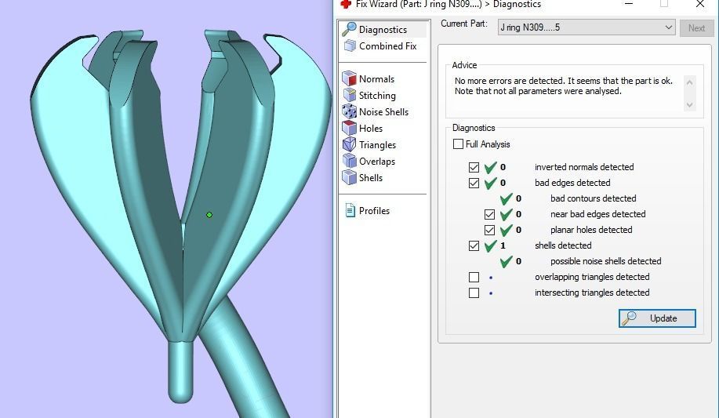The width and height of the screenshot is (719, 418).
Task: Click the red cross Fix Wizard icon
Action: pyautogui.click(x=346, y=4)
